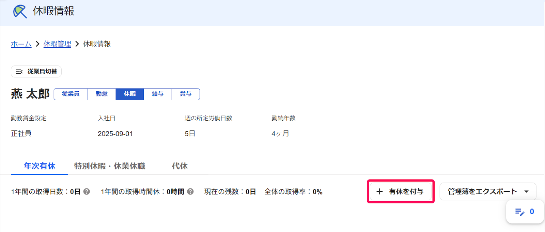Viewport: 545px width, 232px height.
Task: Open the 給与 tab
Action: tap(157, 94)
